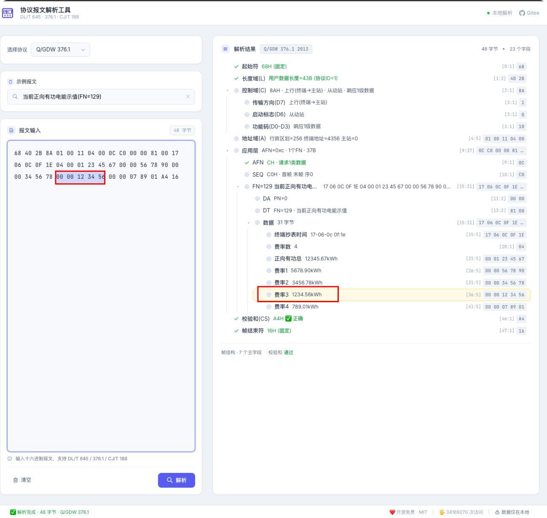Click the Q/GDW 376.1 2013 badge
This screenshot has height=518, width=547.
pyautogui.click(x=286, y=49)
